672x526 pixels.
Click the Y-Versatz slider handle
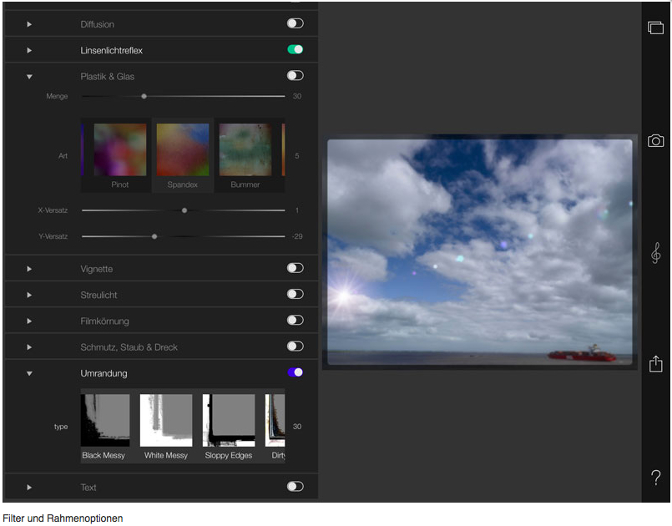(154, 236)
